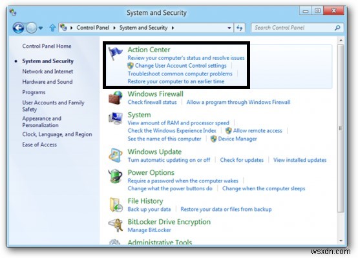Open the Windows Update heading link
This screenshot has width=358, height=258.
[x=154, y=152]
